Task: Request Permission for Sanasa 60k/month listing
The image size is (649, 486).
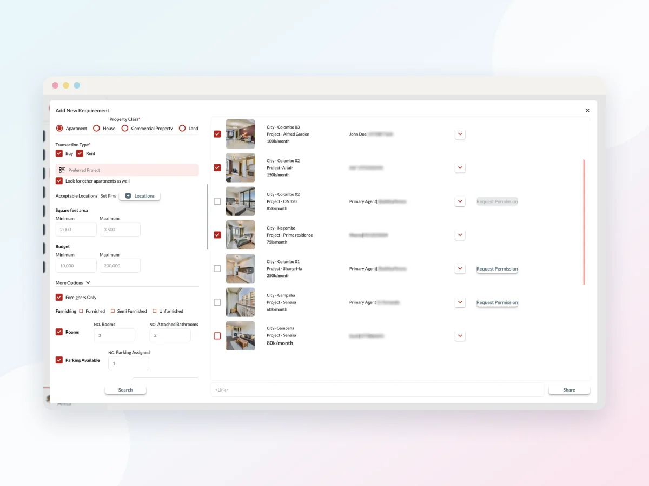Action: (497, 302)
